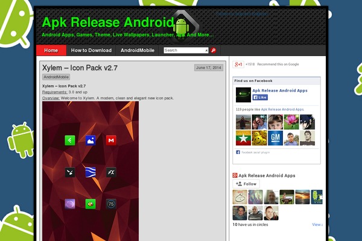Click the Facebook social plugin icon
362x241 pixels.
[x=238, y=152]
